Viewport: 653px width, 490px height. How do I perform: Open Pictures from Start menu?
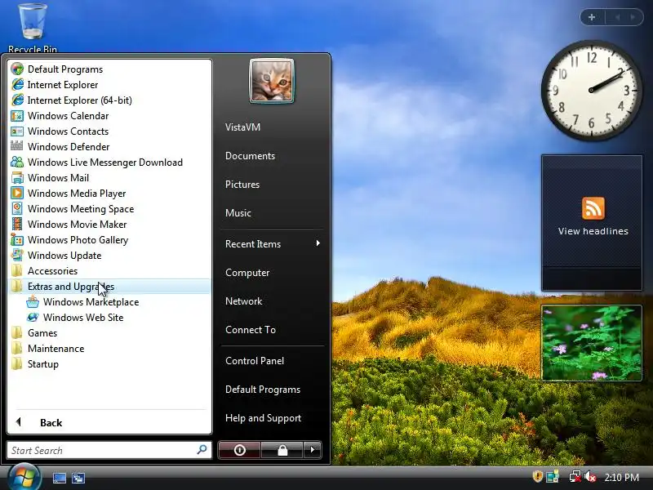(x=242, y=185)
